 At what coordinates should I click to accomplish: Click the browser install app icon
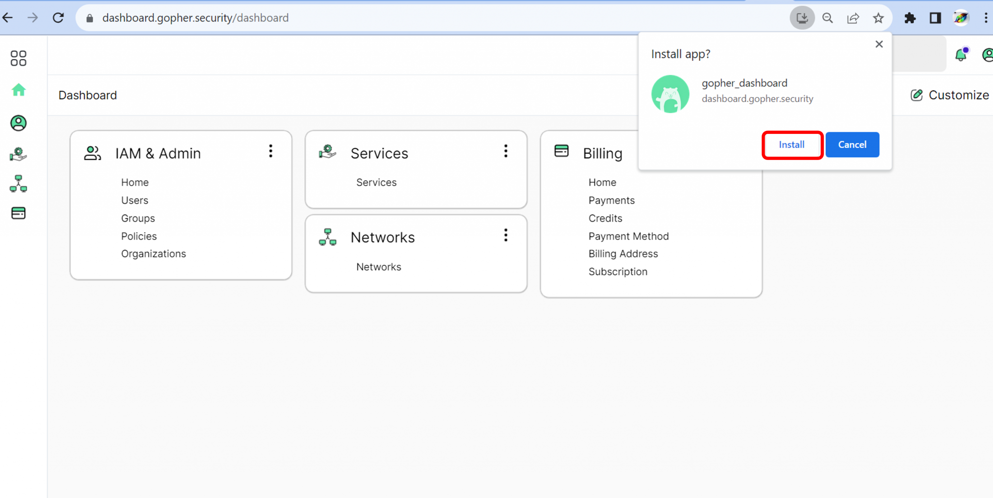point(802,18)
